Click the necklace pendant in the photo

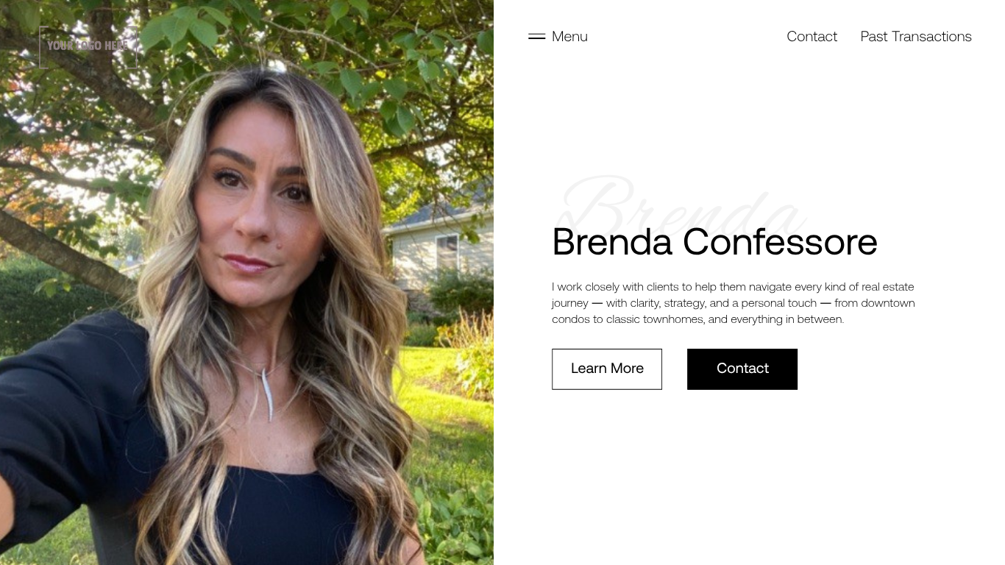tap(266, 394)
